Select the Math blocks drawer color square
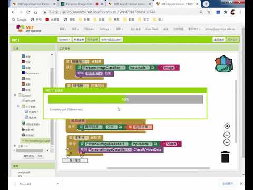 coord(23,56)
